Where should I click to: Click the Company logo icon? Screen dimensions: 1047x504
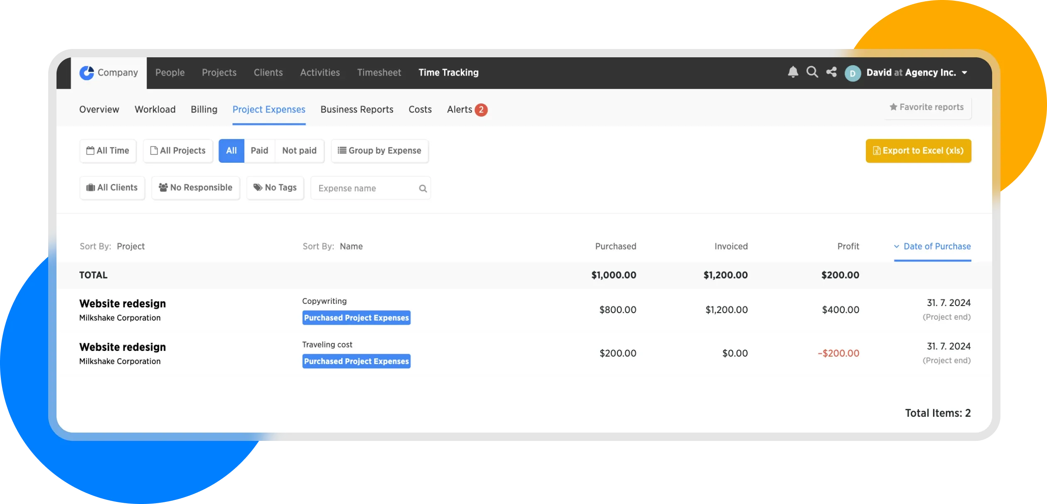[86, 73]
